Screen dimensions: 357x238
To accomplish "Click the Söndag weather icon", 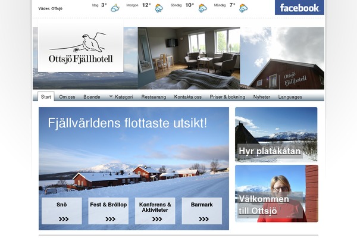I will point(202,8).
